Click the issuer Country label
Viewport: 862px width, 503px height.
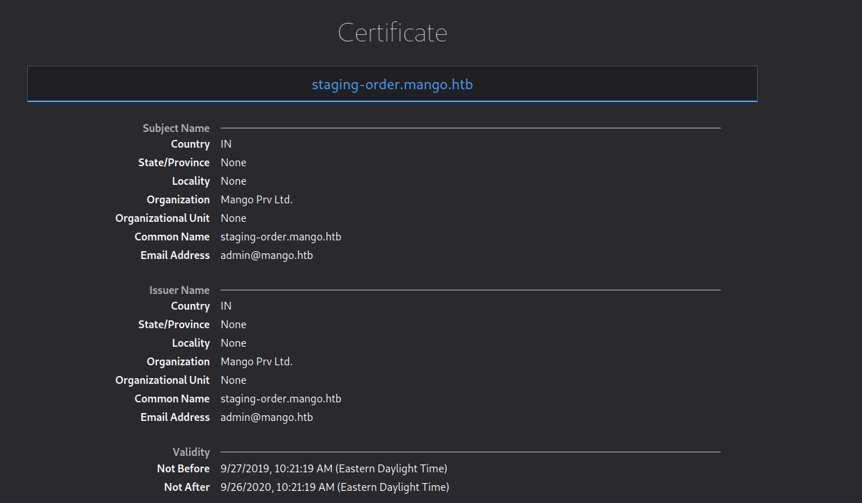[191, 305]
